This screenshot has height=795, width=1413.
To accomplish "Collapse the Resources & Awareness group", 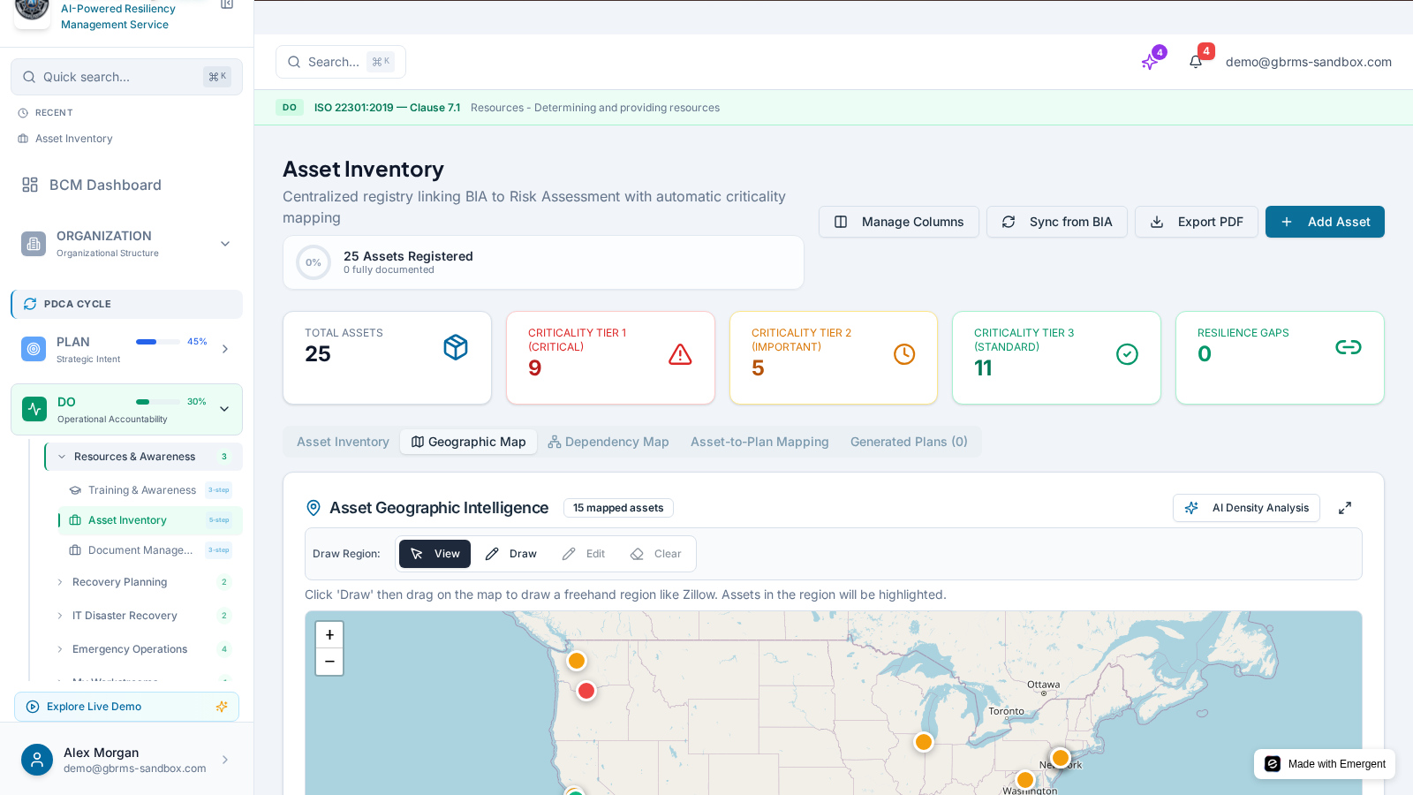I will pyautogui.click(x=62, y=457).
